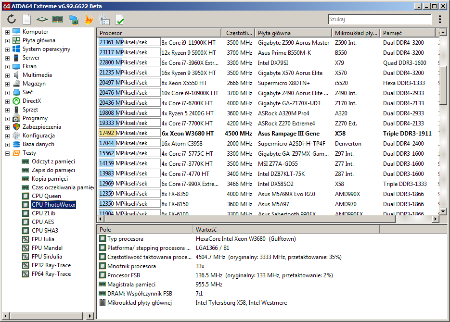Click the memory module toolbar icon
The image size is (450, 322).
click(x=57, y=19)
